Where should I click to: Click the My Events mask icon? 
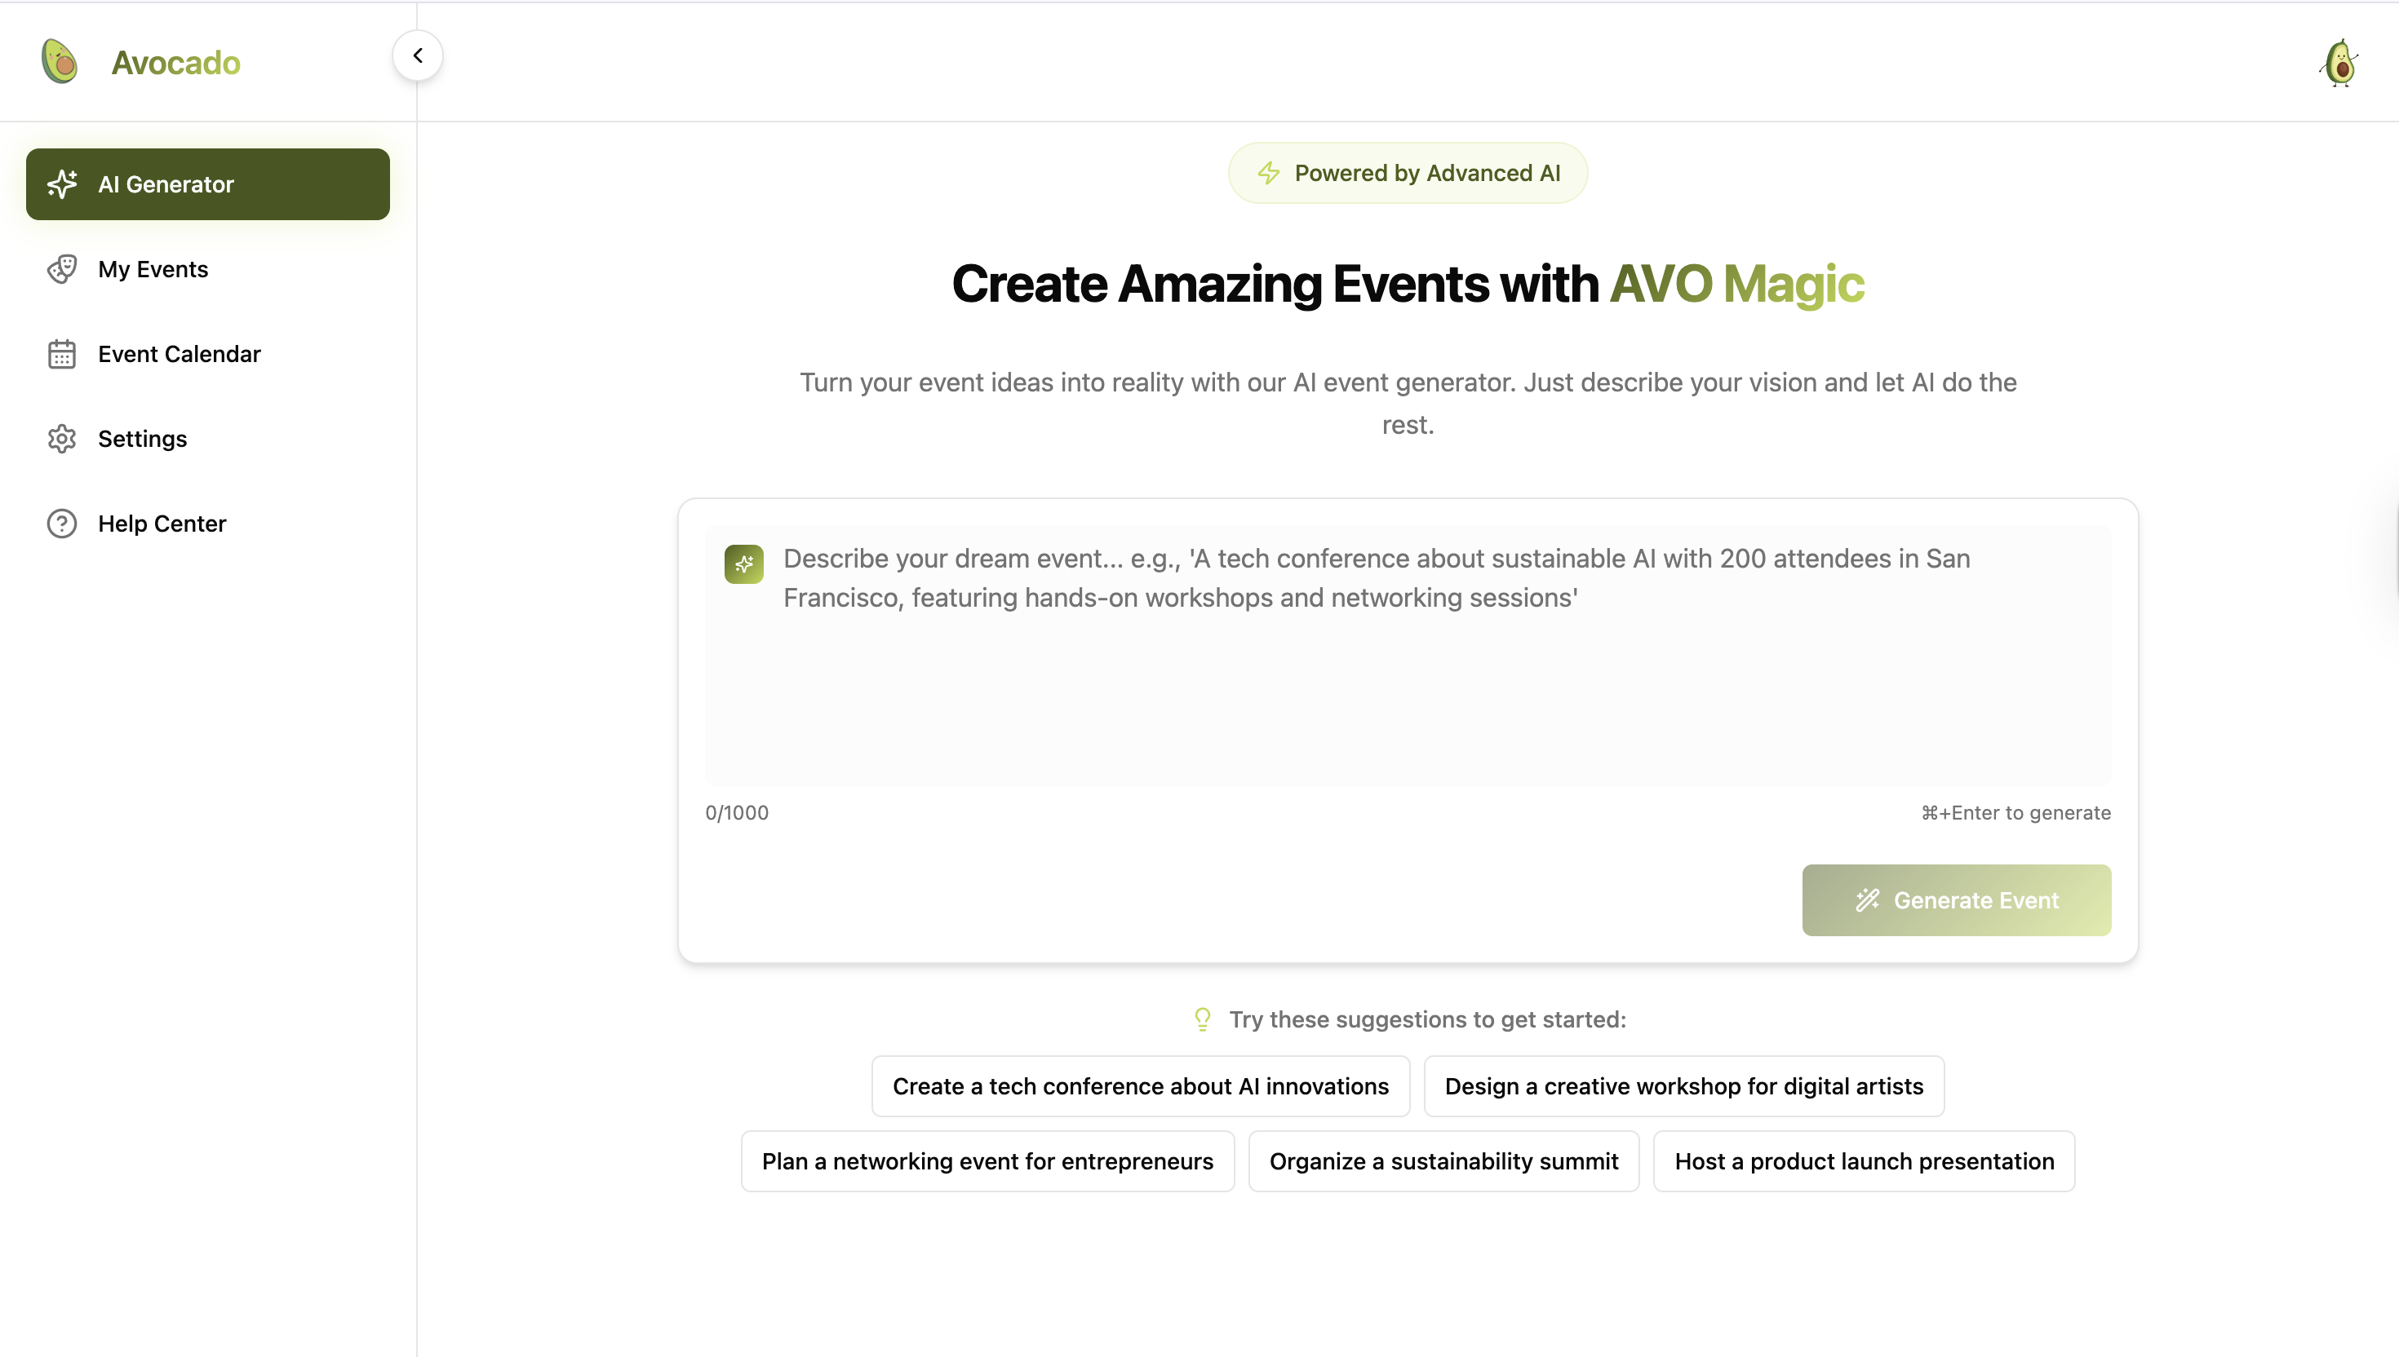pos(63,269)
